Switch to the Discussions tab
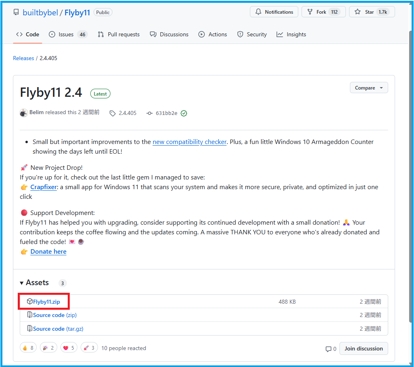Screen dimensions: 414x367 [169, 34]
